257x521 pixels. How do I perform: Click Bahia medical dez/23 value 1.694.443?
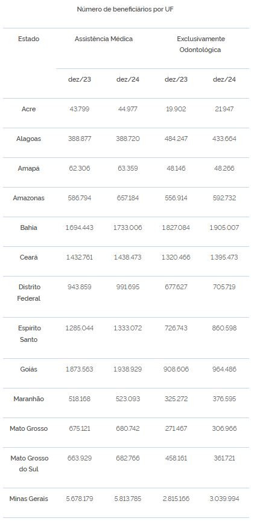(80, 228)
